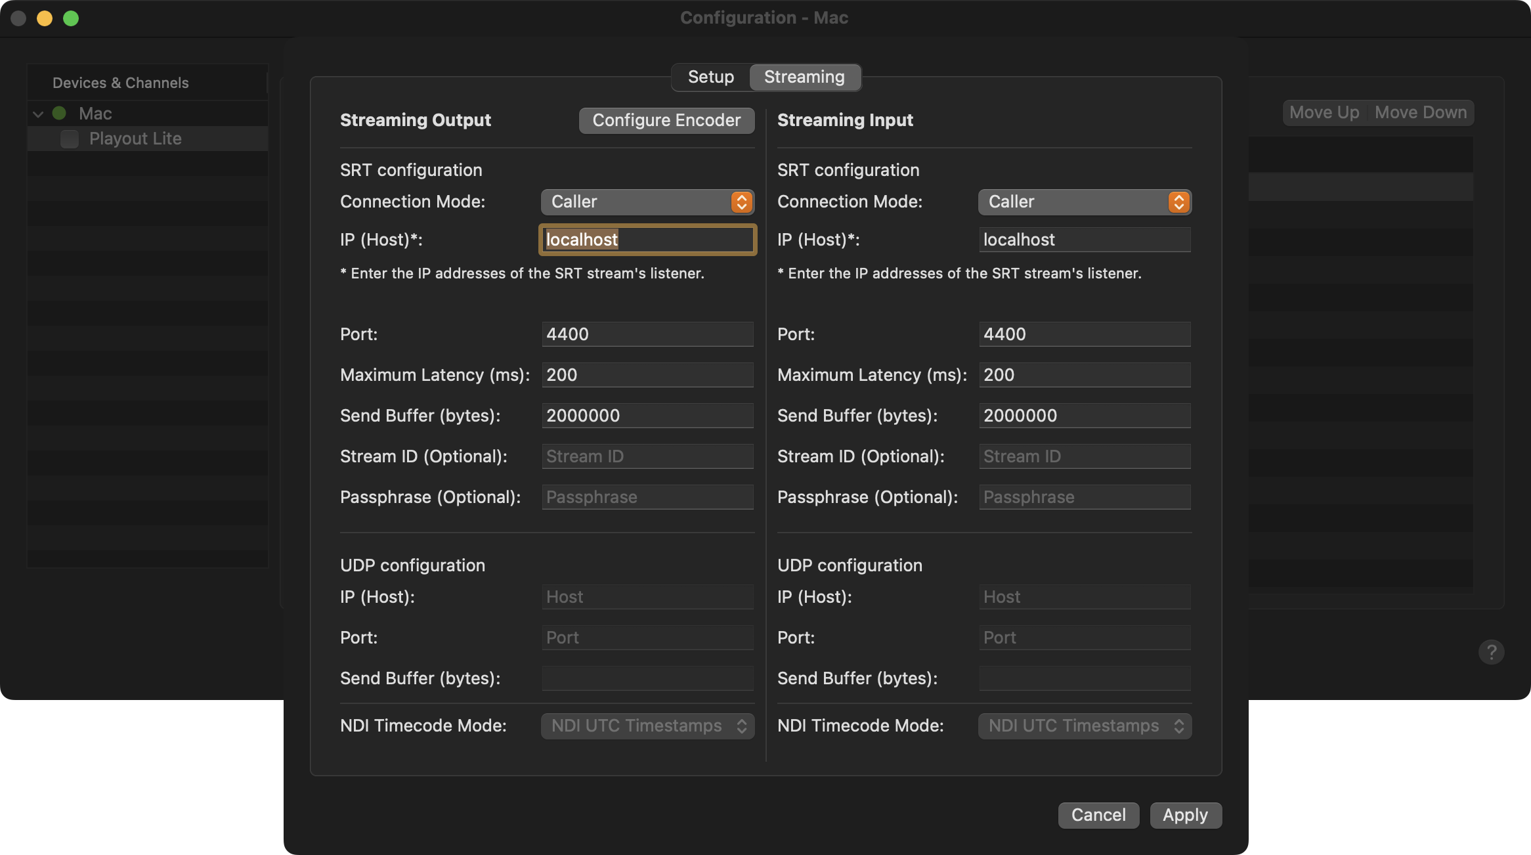
Task: Cancel the streaming configuration
Action: [x=1098, y=816]
